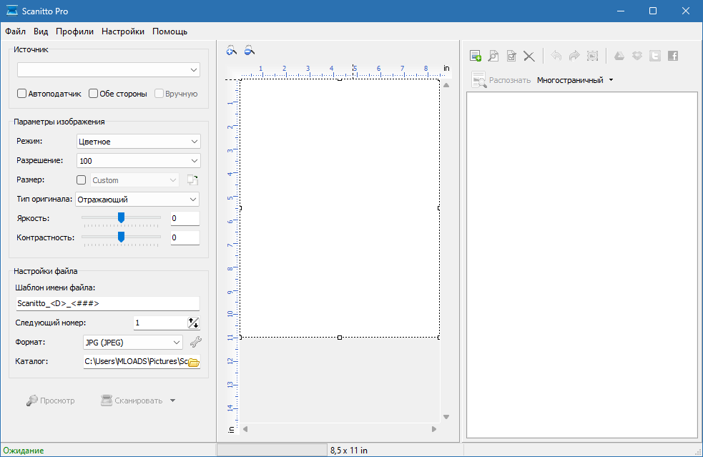Click the Twitter share icon

click(655, 56)
